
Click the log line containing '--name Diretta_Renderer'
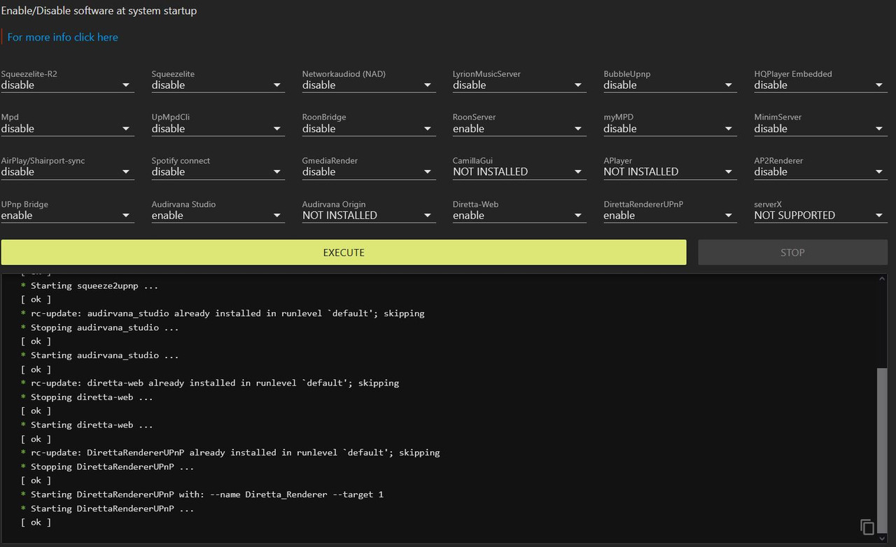coord(202,495)
